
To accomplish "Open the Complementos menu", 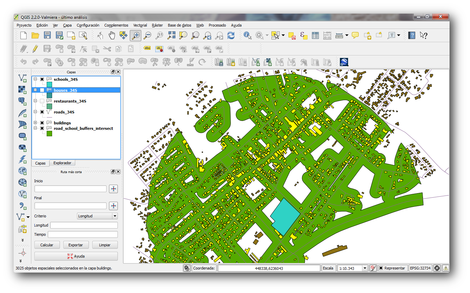I will [116, 25].
